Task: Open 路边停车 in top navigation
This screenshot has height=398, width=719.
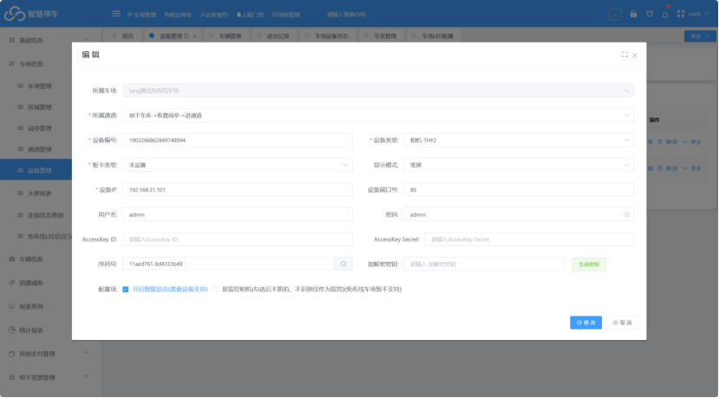Action: tap(178, 15)
